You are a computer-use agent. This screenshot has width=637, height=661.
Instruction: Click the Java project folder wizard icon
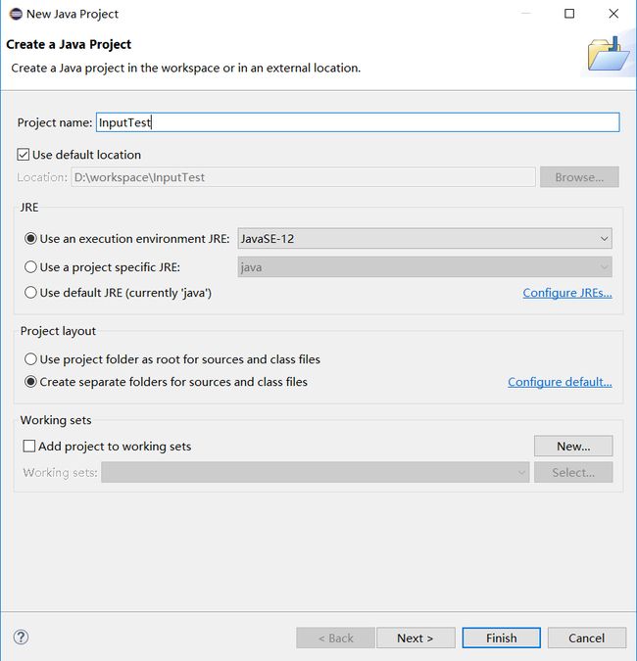click(x=608, y=55)
